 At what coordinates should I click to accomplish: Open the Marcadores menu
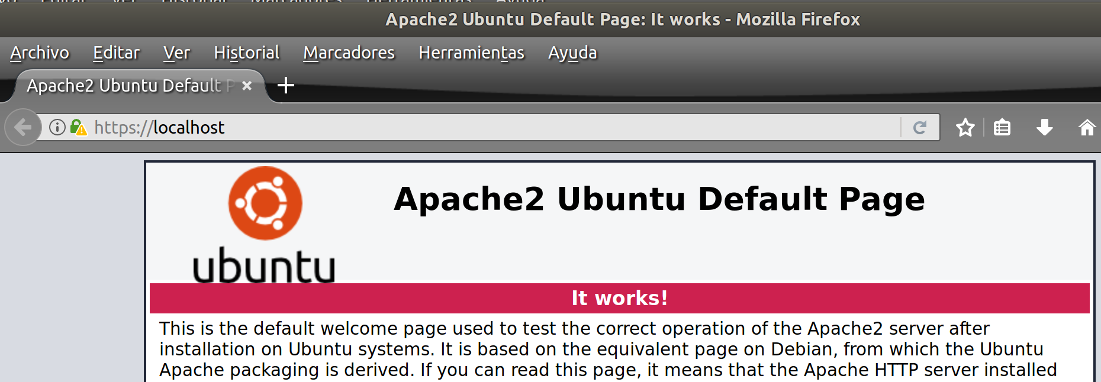coord(349,53)
